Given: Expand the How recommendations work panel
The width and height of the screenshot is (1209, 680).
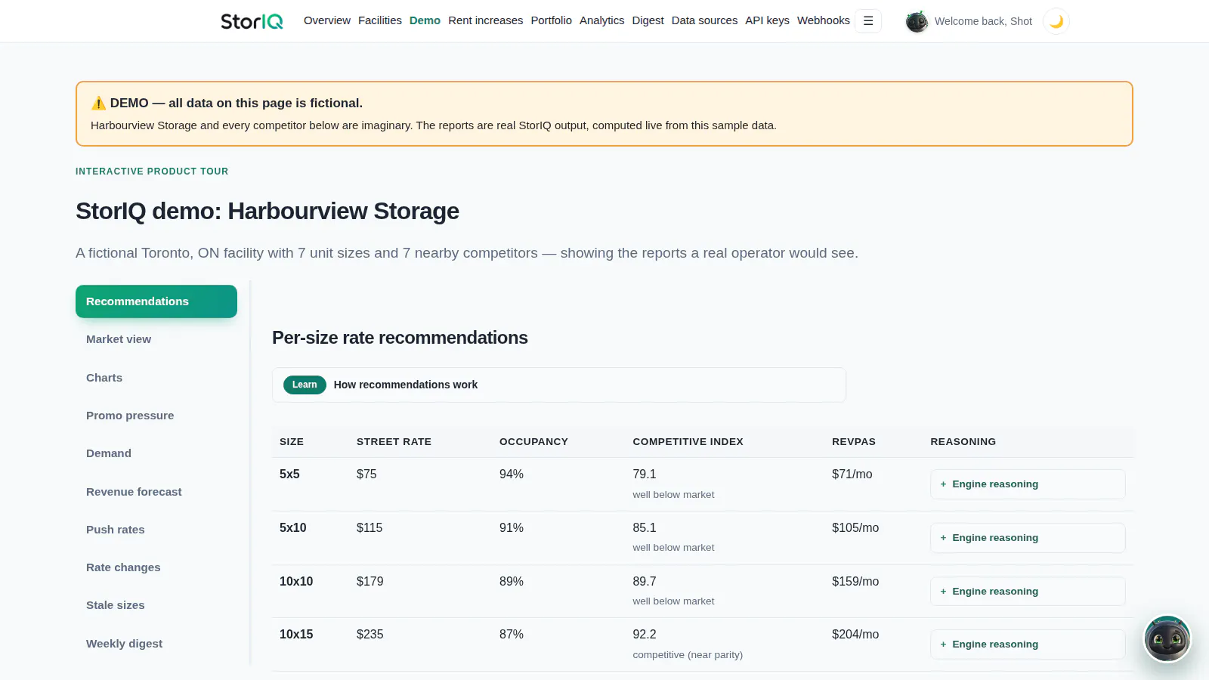Looking at the screenshot, I should tap(559, 385).
